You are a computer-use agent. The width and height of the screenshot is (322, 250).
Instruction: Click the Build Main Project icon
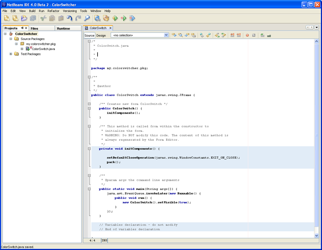(x=97, y=19)
